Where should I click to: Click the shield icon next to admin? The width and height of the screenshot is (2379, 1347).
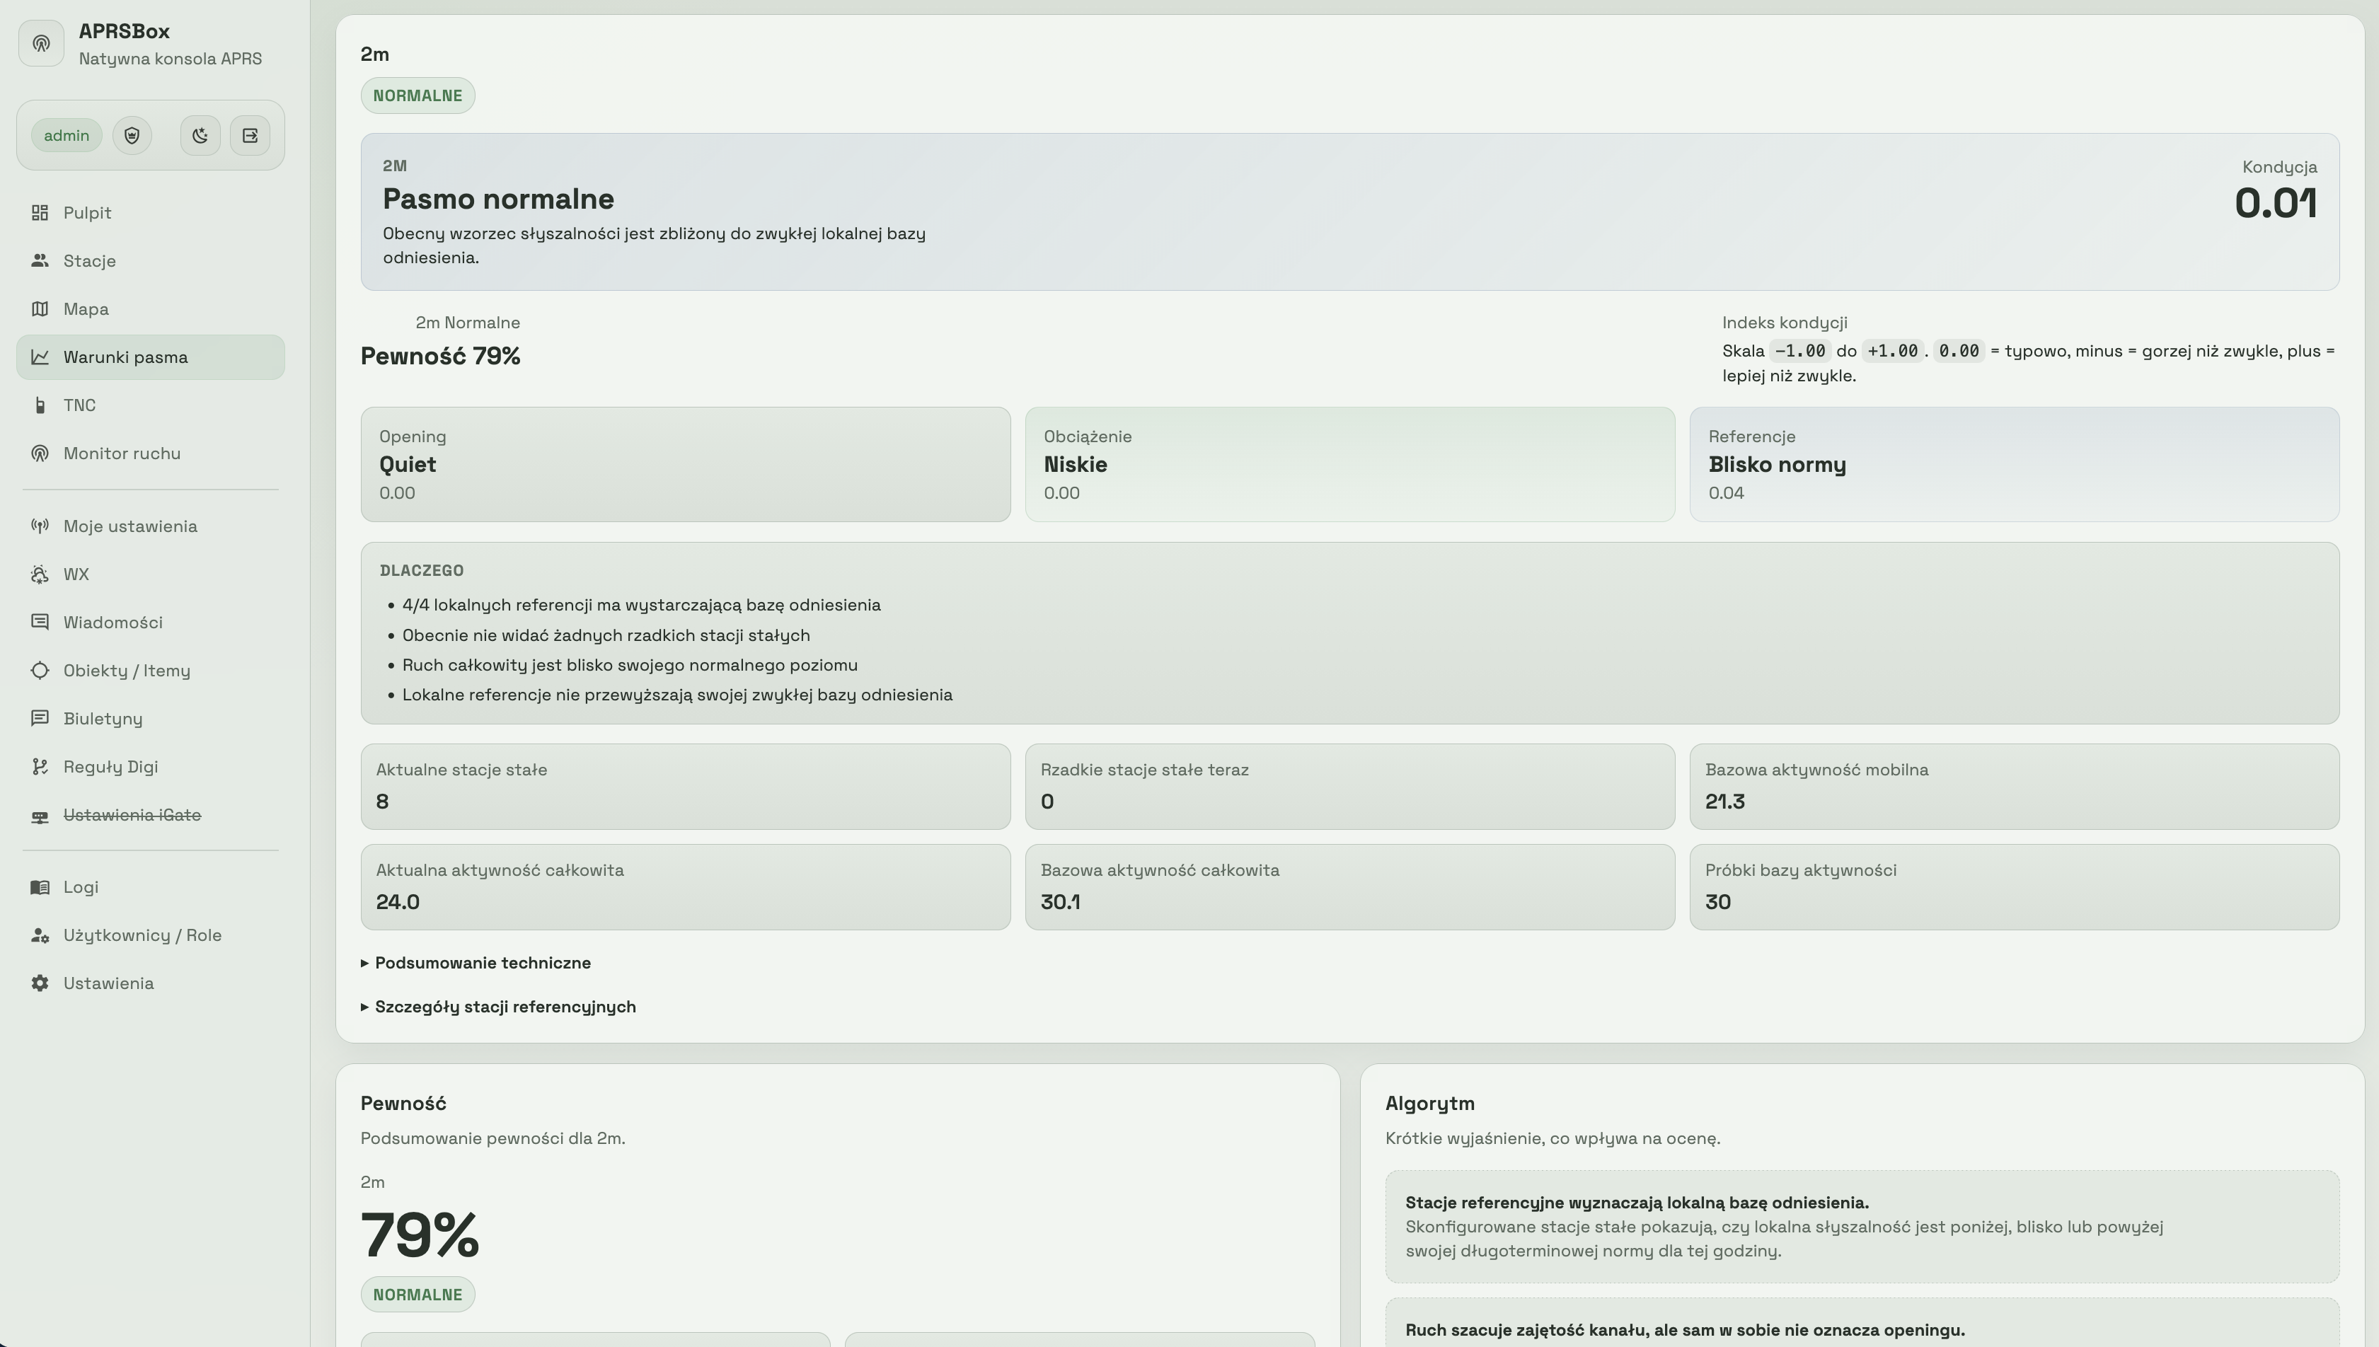[x=132, y=136]
